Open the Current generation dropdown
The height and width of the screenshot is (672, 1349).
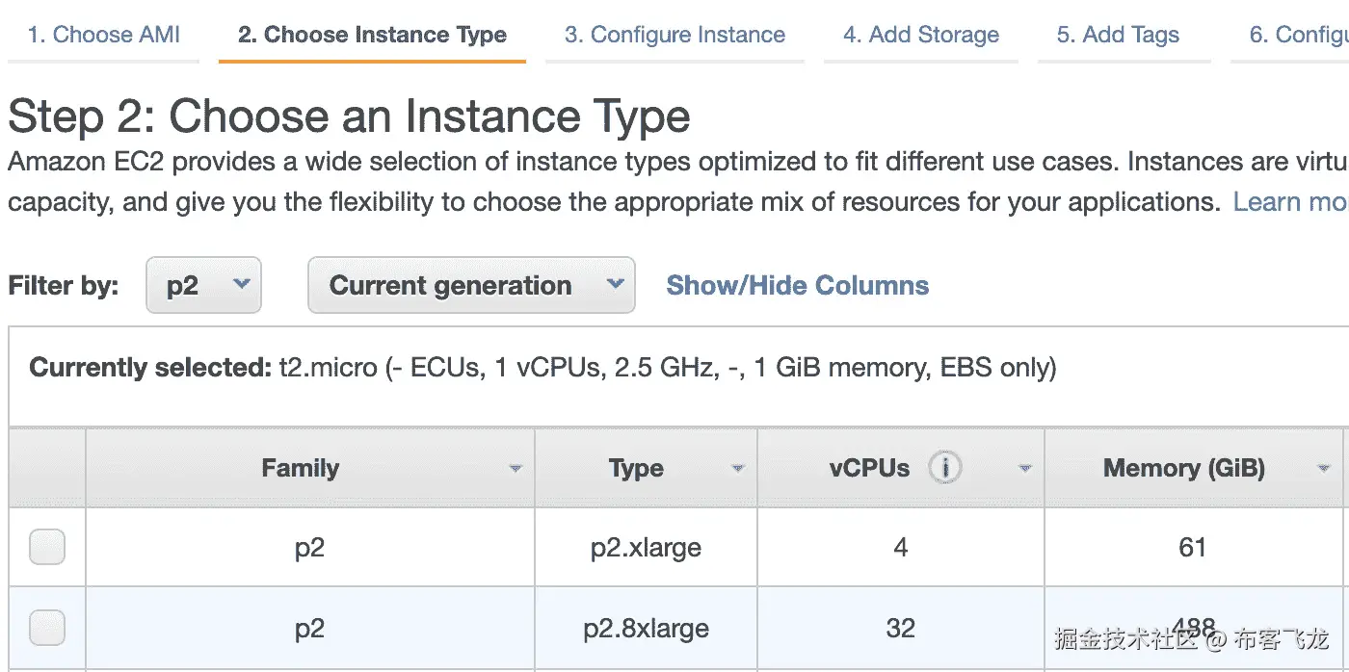[471, 285]
